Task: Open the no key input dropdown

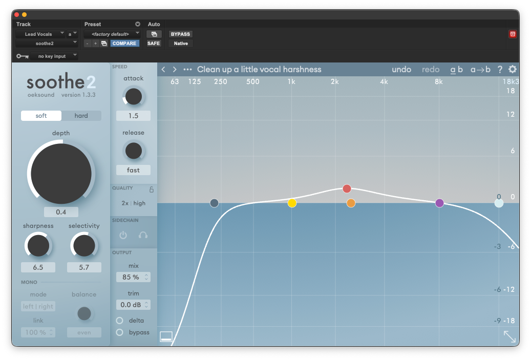Action: [54, 56]
